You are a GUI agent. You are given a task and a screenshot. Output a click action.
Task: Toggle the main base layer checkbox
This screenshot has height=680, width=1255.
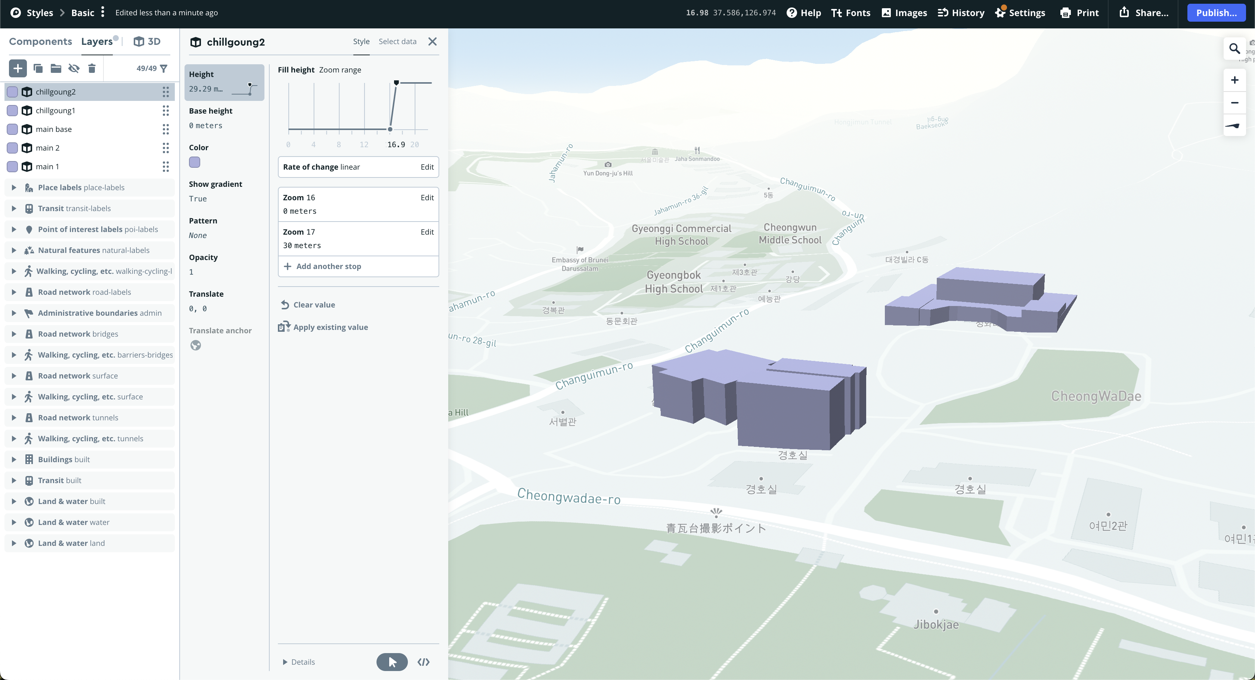point(13,129)
